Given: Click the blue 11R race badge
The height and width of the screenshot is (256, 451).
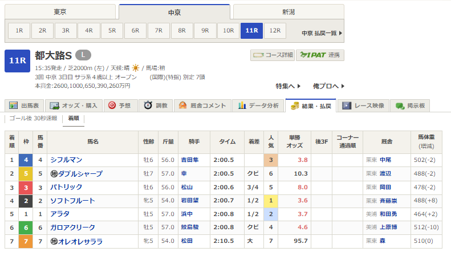Looking at the screenshot, I should tap(17, 61).
